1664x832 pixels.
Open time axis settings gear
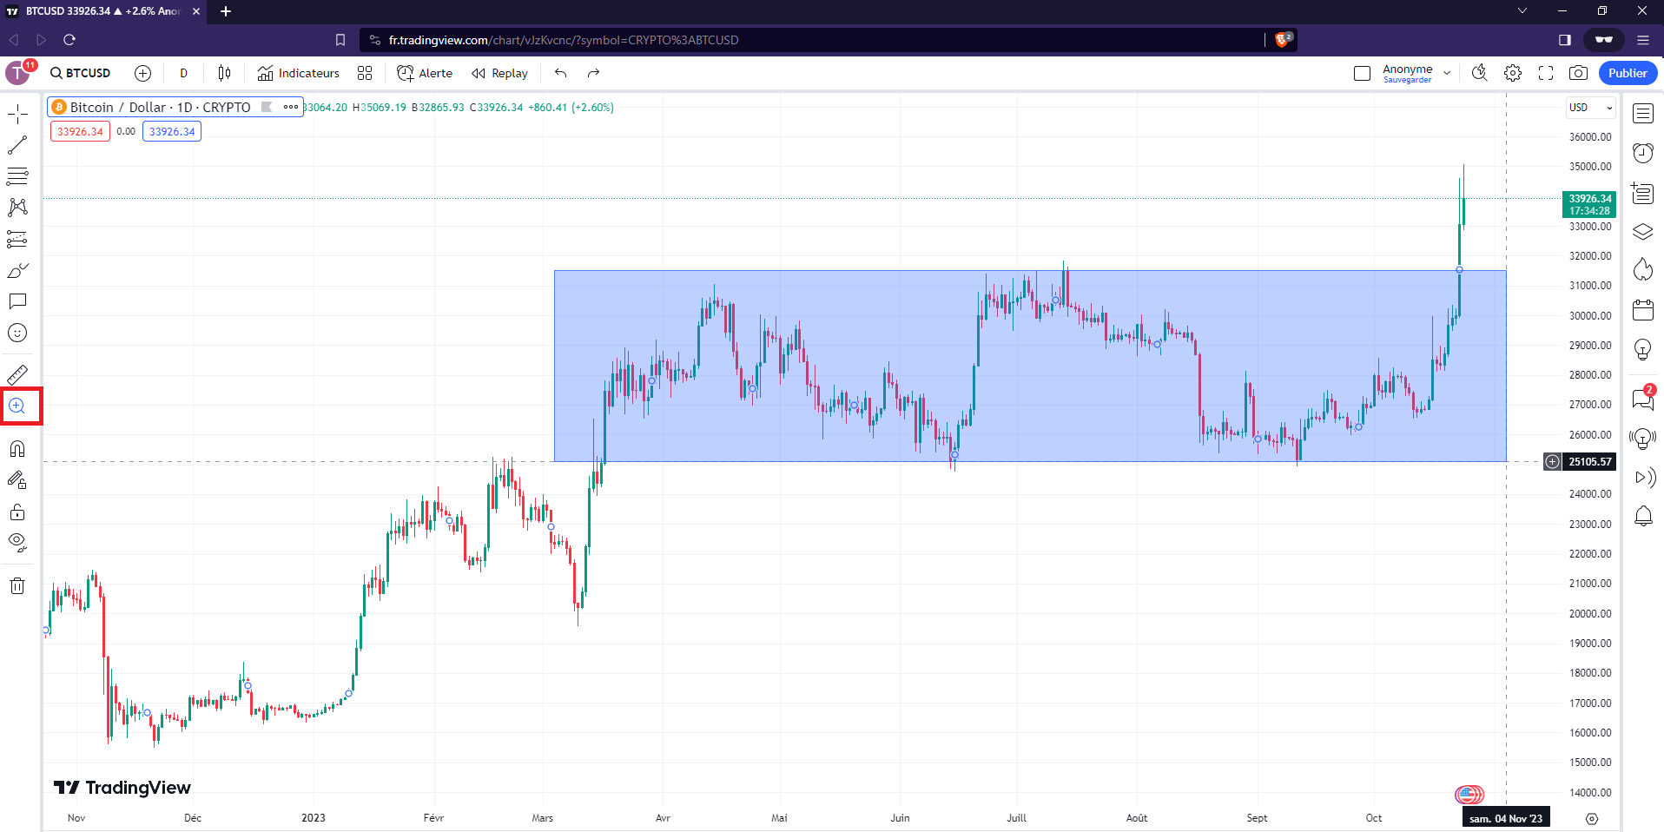pos(1592,818)
